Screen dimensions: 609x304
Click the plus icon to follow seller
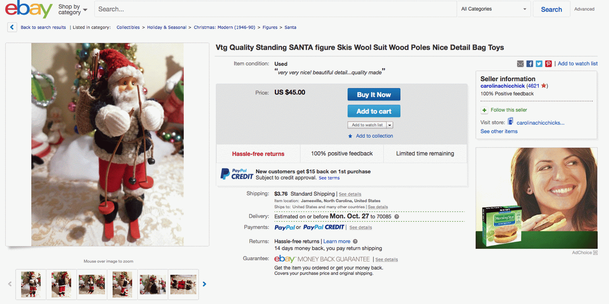click(484, 110)
